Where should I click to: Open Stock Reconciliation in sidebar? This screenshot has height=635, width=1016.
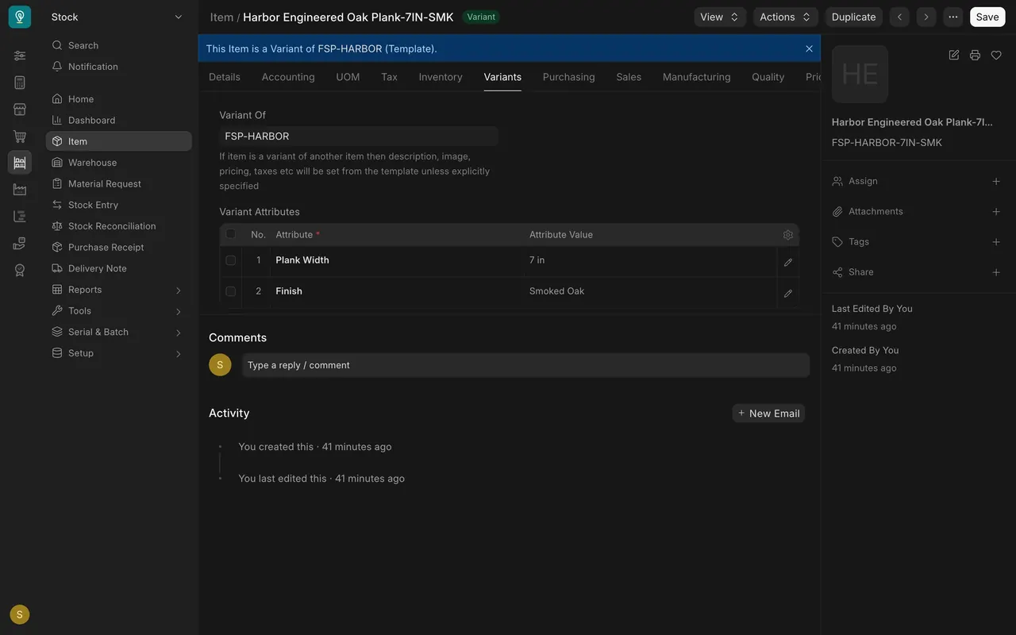point(118,226)
